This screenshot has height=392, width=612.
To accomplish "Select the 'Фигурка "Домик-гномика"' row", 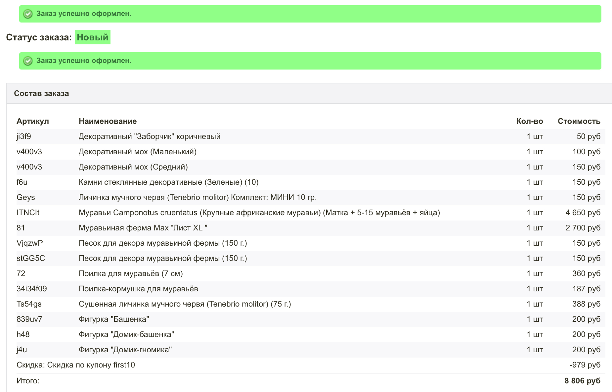I will tap(125, 350).
